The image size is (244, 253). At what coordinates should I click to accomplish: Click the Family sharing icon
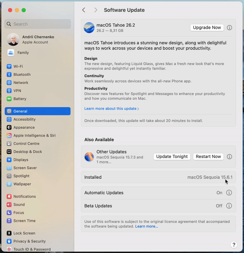pos(11,53)
